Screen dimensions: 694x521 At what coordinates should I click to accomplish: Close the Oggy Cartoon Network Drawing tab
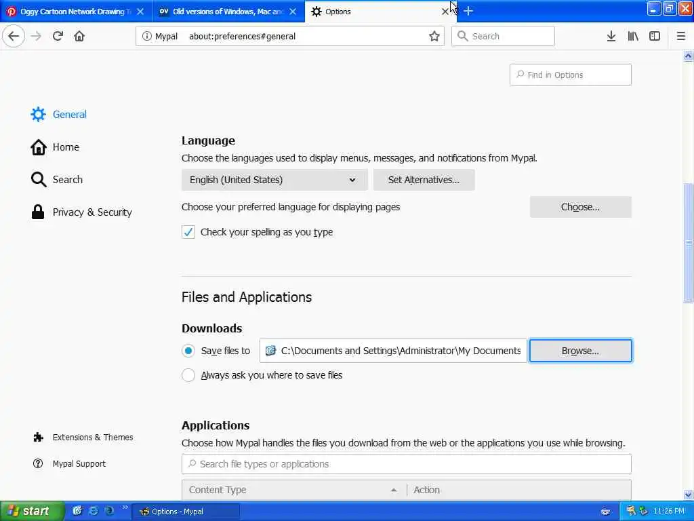(140, 12)
